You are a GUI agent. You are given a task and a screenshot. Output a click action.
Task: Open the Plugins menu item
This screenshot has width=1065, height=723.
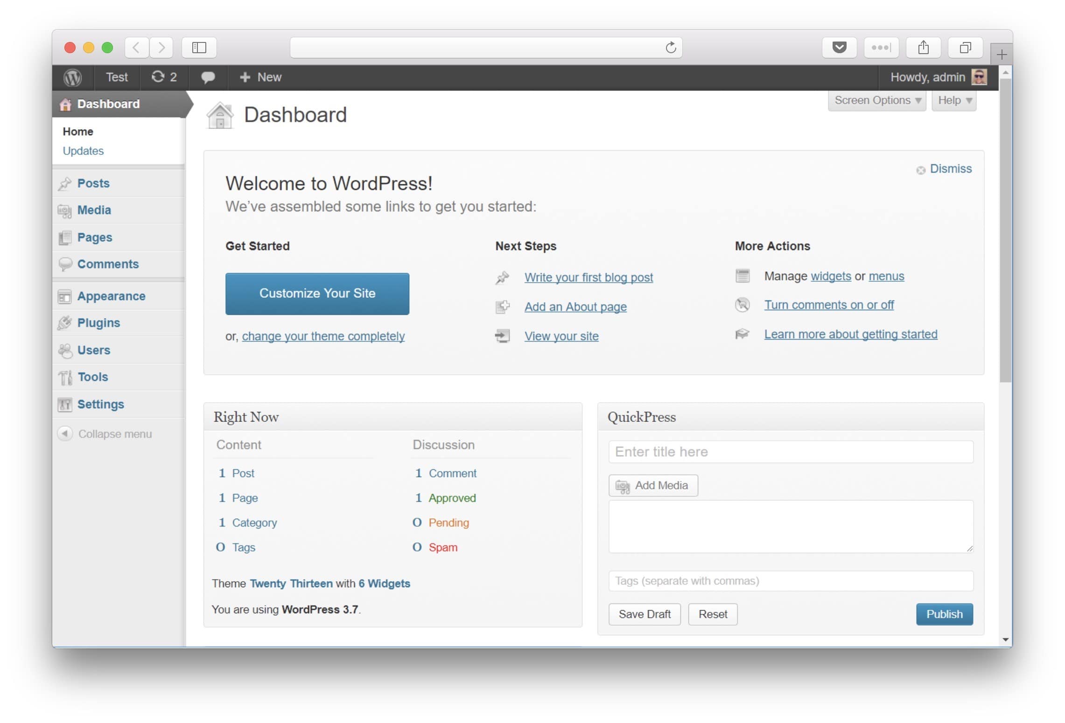[98, 323]
